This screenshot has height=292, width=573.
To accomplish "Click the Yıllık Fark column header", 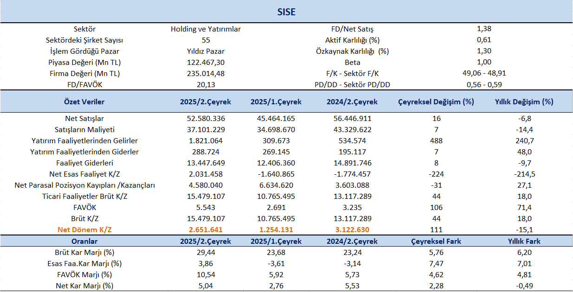I will [524, 241].
